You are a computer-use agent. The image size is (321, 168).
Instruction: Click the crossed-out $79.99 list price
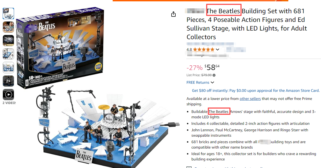coord(206,75)
